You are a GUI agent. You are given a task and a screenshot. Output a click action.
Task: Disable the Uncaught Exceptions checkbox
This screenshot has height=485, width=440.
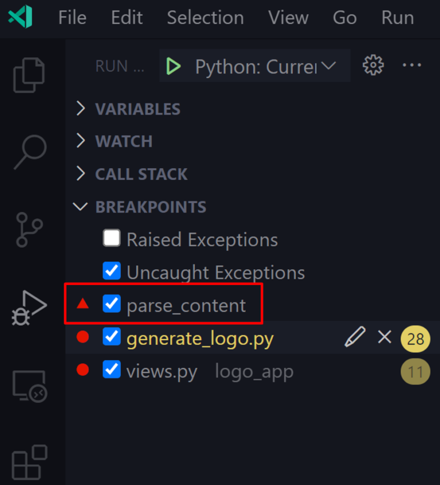(x=112, y=271)
